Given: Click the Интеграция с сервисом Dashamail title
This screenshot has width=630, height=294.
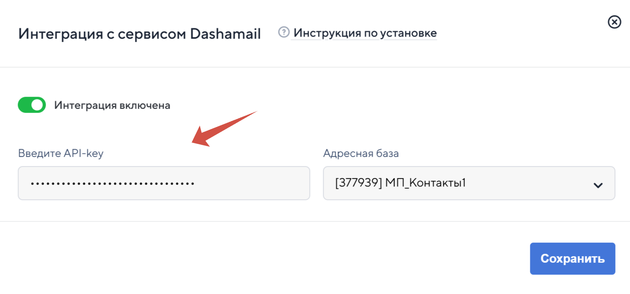Looking at the screenshot, I should tap(139, 34).
